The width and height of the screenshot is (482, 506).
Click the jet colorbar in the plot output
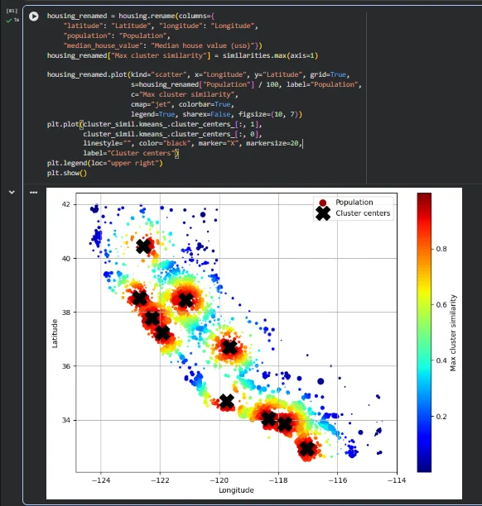coord(424,332)
